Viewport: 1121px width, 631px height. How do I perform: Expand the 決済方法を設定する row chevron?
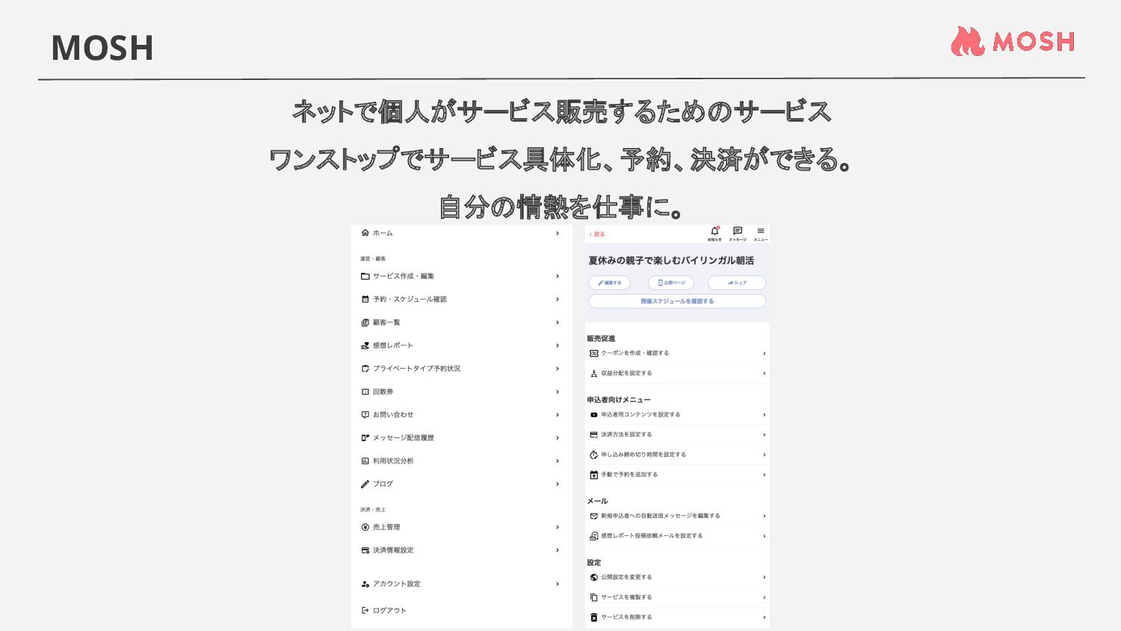coord(764,435)
